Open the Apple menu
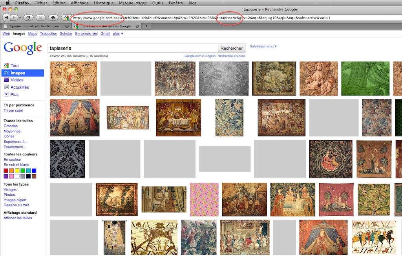 (7, 3)
